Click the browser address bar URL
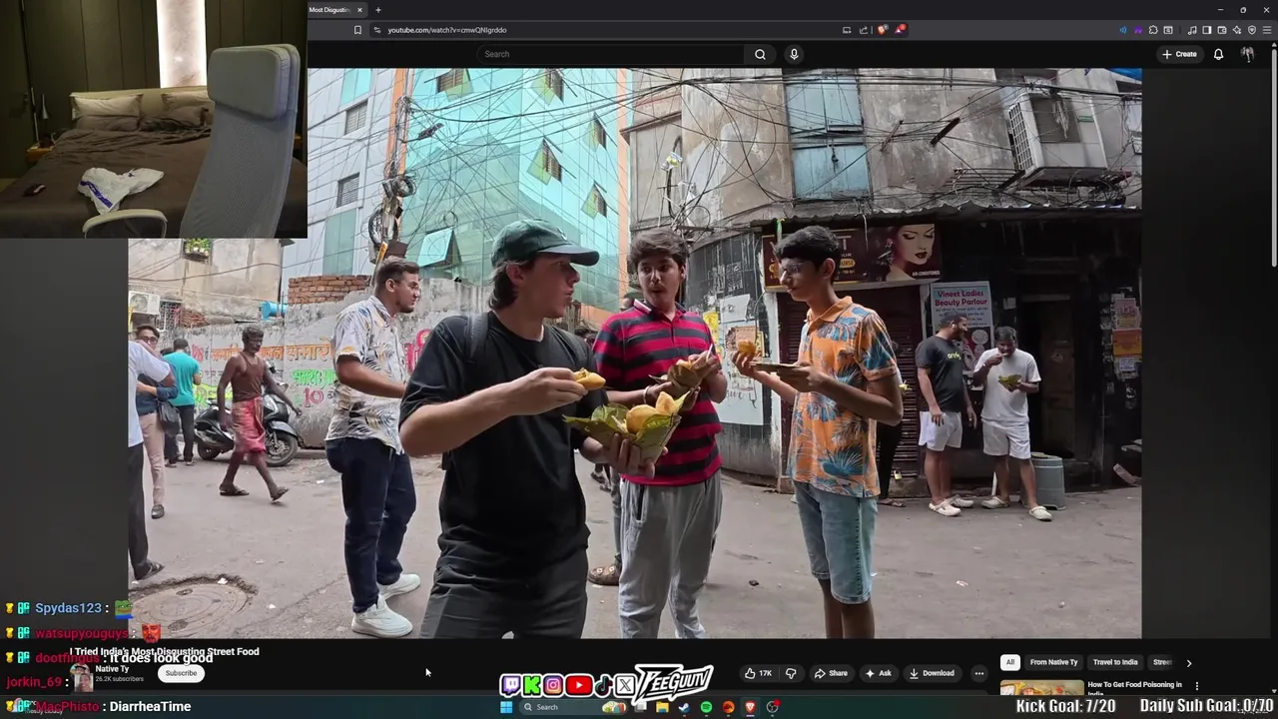Screen dimensions: 1278x719 pos(447,30)
